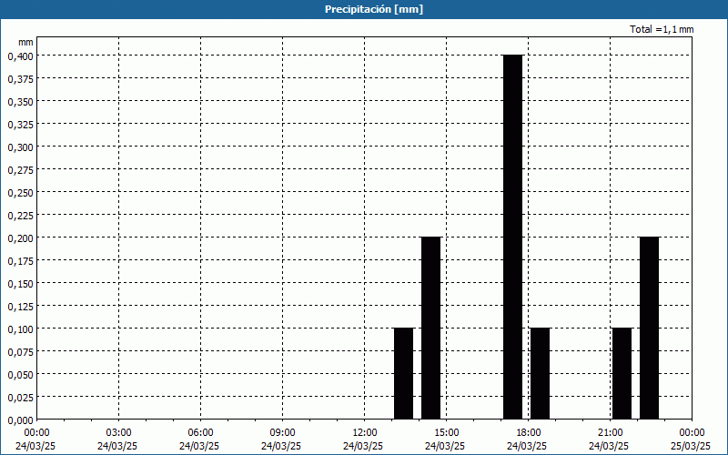Select the '0,075' y-axis label
Screen dimensions: 728x455
point(20,351)
